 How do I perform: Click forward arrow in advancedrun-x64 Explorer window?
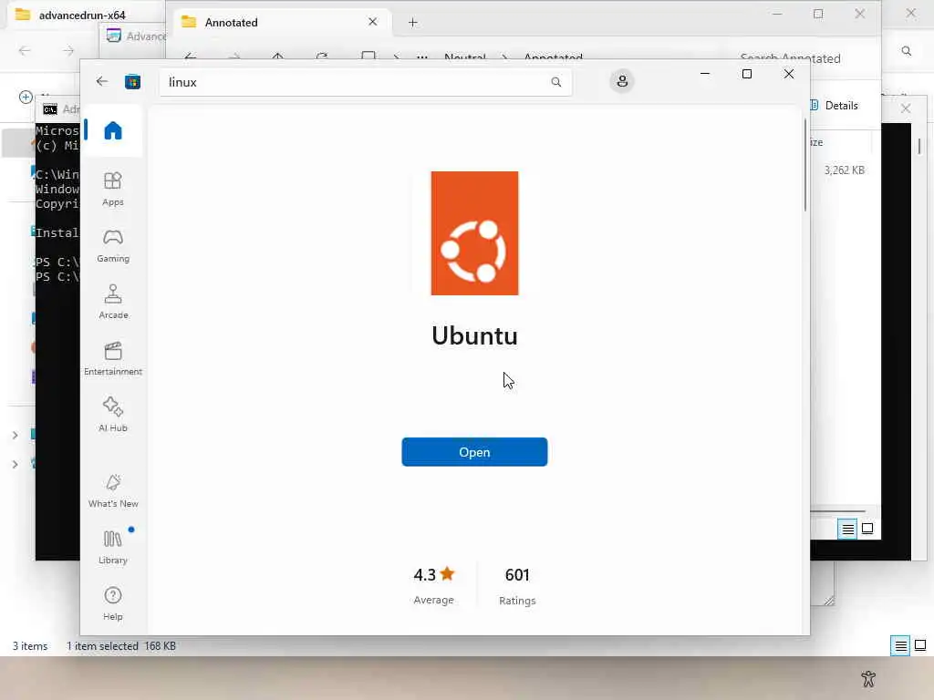68,51
